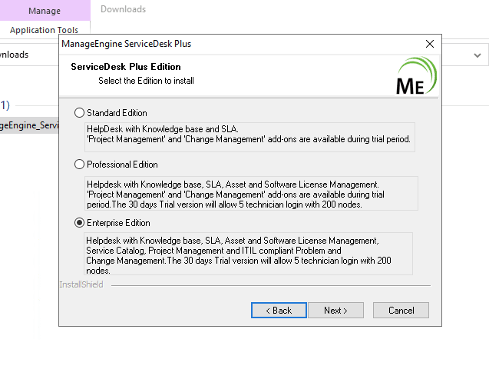
Task: Click the Professional Edition label text
Action: [122, 165]
